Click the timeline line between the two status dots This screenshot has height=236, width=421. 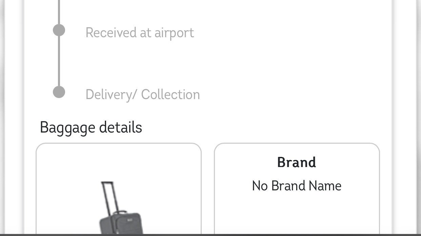coord(59,61)
